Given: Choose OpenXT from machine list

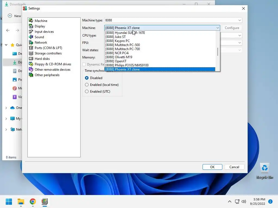Looking at the screenshot, I should (160, 61).
